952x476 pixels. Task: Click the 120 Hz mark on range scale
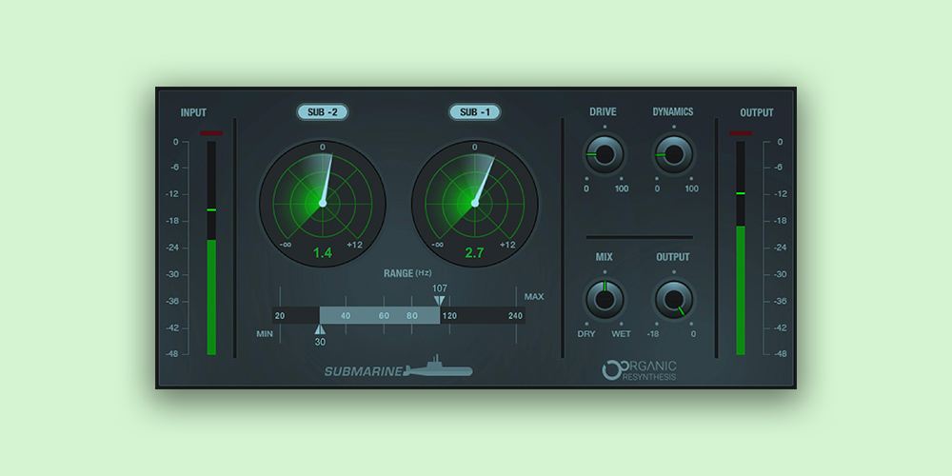pos(448,316)
